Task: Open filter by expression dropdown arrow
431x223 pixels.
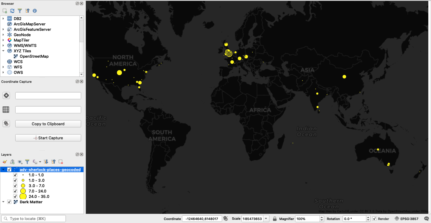Action: (40, 162)
